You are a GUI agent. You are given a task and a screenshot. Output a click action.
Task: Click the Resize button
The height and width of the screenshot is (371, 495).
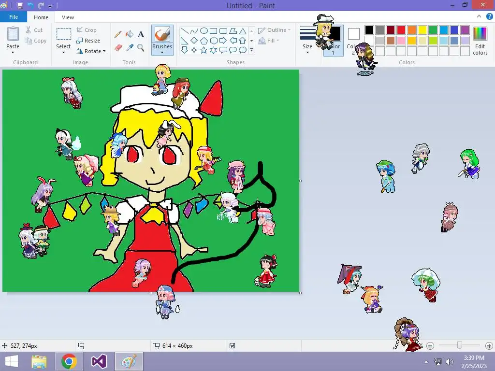coord(88,41)
